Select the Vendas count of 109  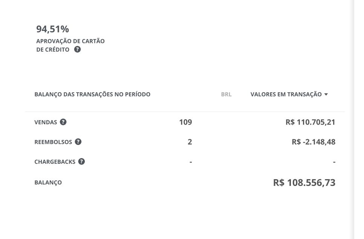[185, 122]
